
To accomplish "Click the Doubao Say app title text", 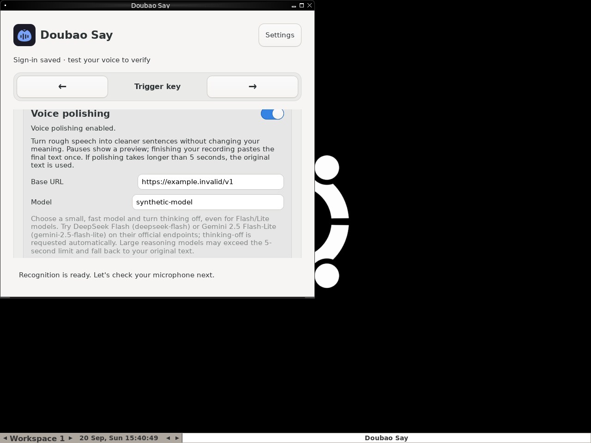I will [x=77, y=35].
